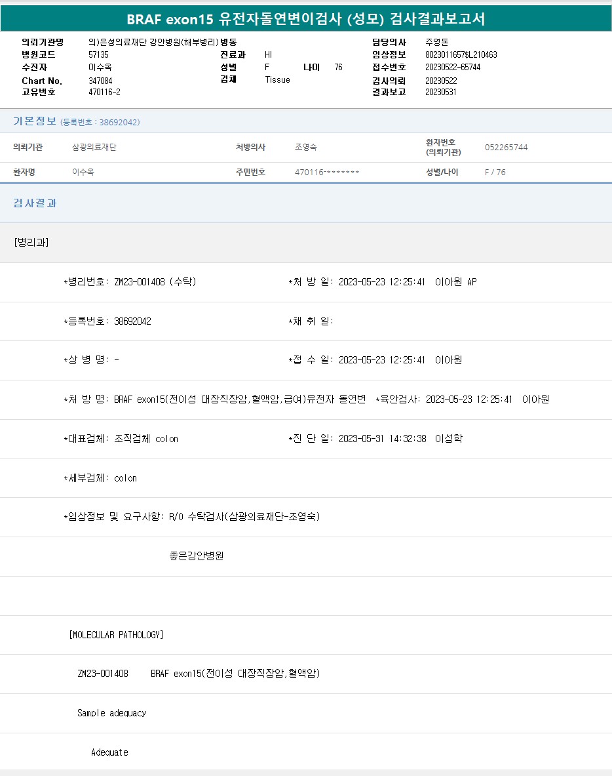Select hospital name 좋은강안병원

point(197,556)
